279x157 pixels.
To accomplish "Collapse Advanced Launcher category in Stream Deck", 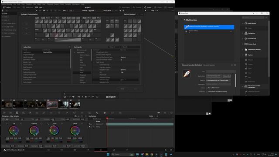I will click(243, 86).
